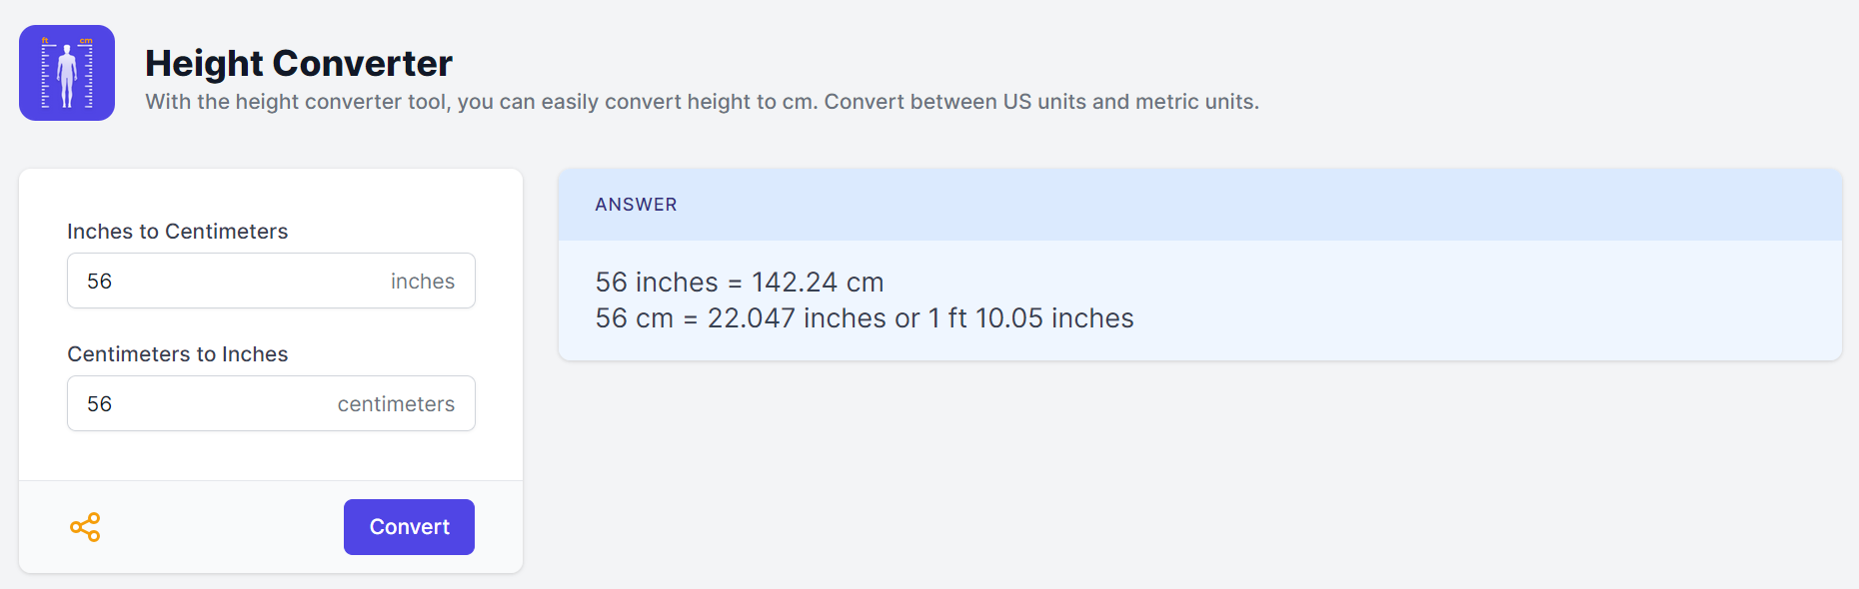Select the "142.24 cm" result value
This screenshot has height=589, width=1859.
click(x=818, y=283)
